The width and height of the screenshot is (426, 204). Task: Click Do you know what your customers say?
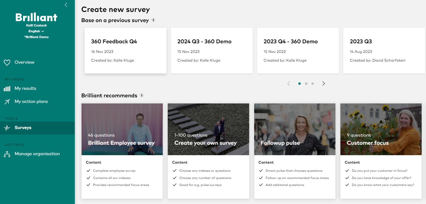click(383, 185)
